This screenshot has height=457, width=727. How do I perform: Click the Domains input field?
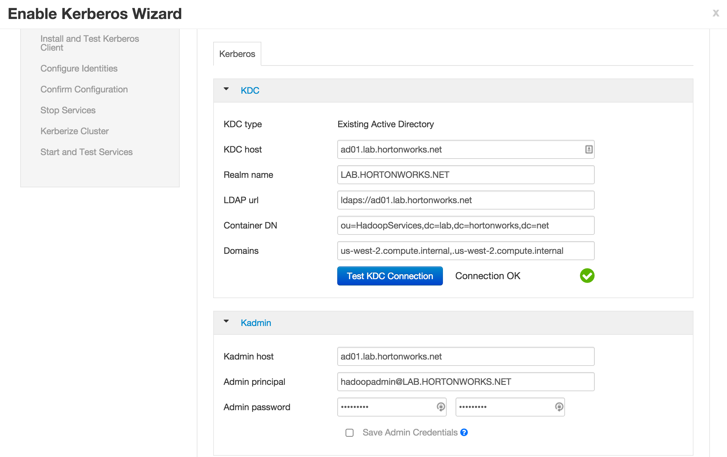tap(466, 251)
